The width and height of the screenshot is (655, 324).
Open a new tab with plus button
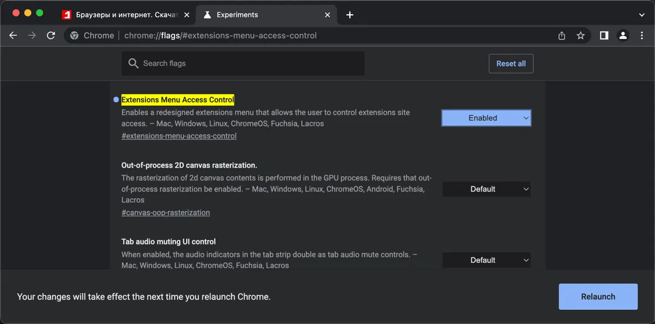pyautogui.click(x=350, y=15)
